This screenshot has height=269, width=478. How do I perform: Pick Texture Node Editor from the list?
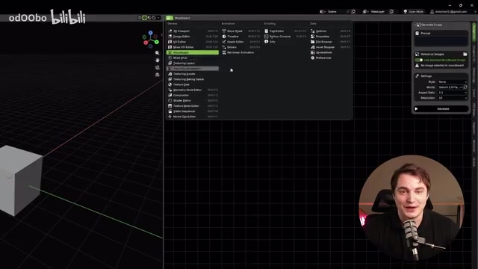(193, 106)
